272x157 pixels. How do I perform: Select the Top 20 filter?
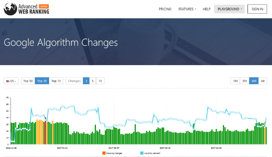click(42, 81)
